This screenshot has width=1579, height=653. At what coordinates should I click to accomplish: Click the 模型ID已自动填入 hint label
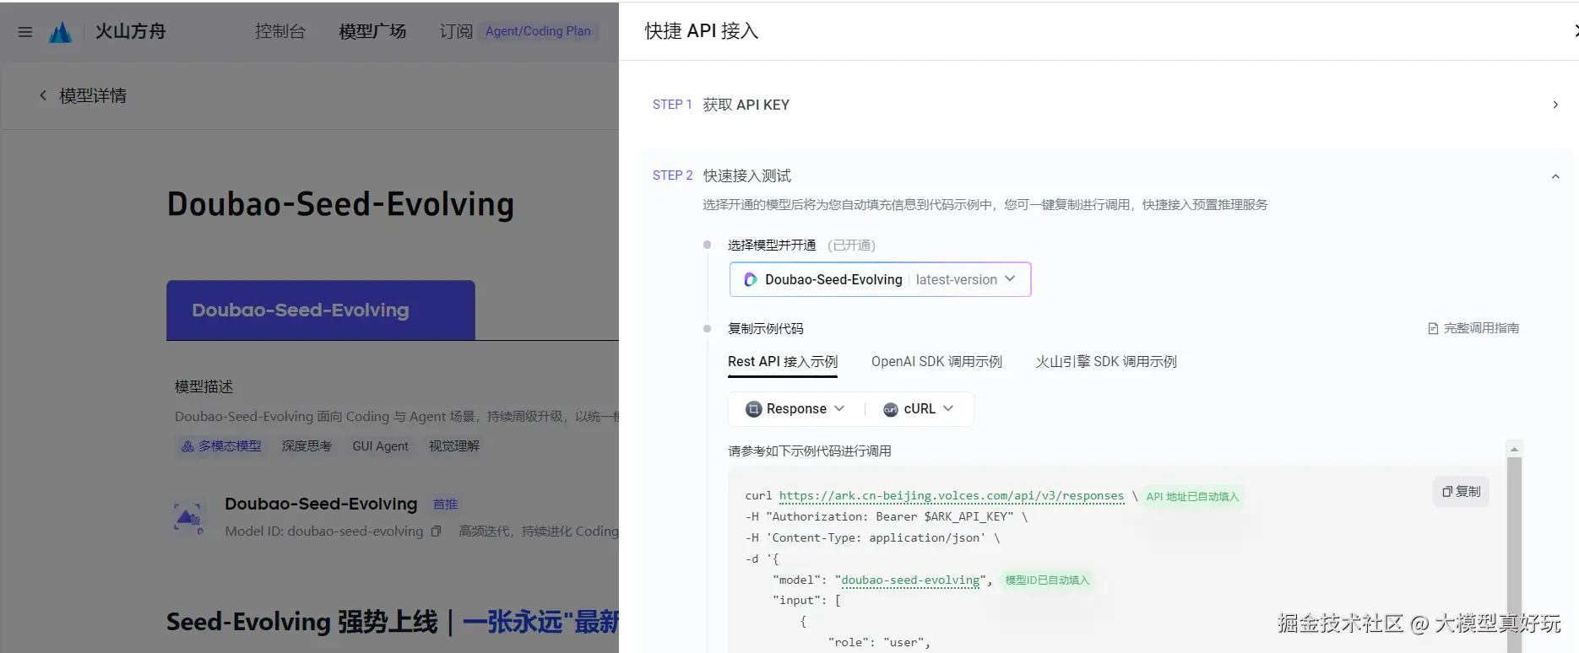[x=1047, y=580]
